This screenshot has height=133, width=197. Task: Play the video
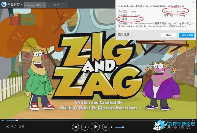(x=95, y=127)
